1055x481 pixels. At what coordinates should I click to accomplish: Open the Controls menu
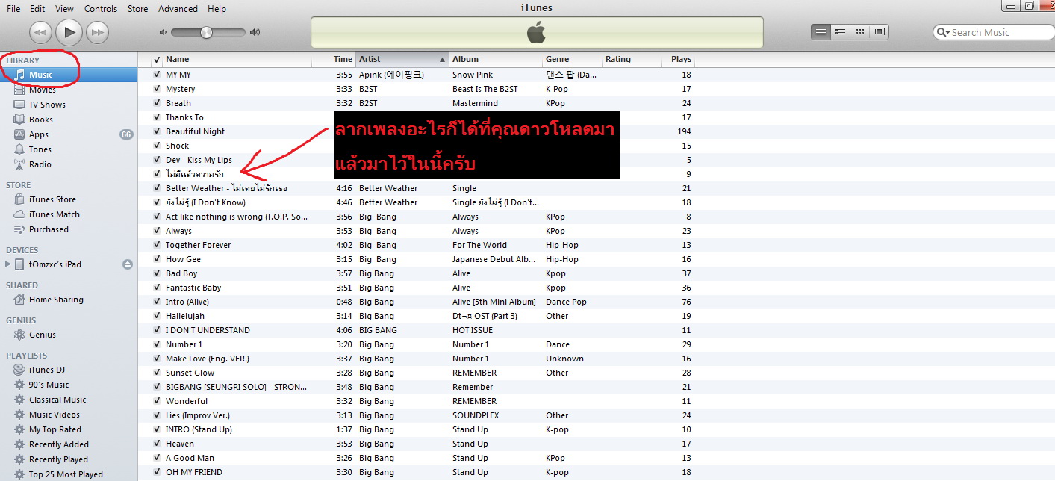point(101,8)
